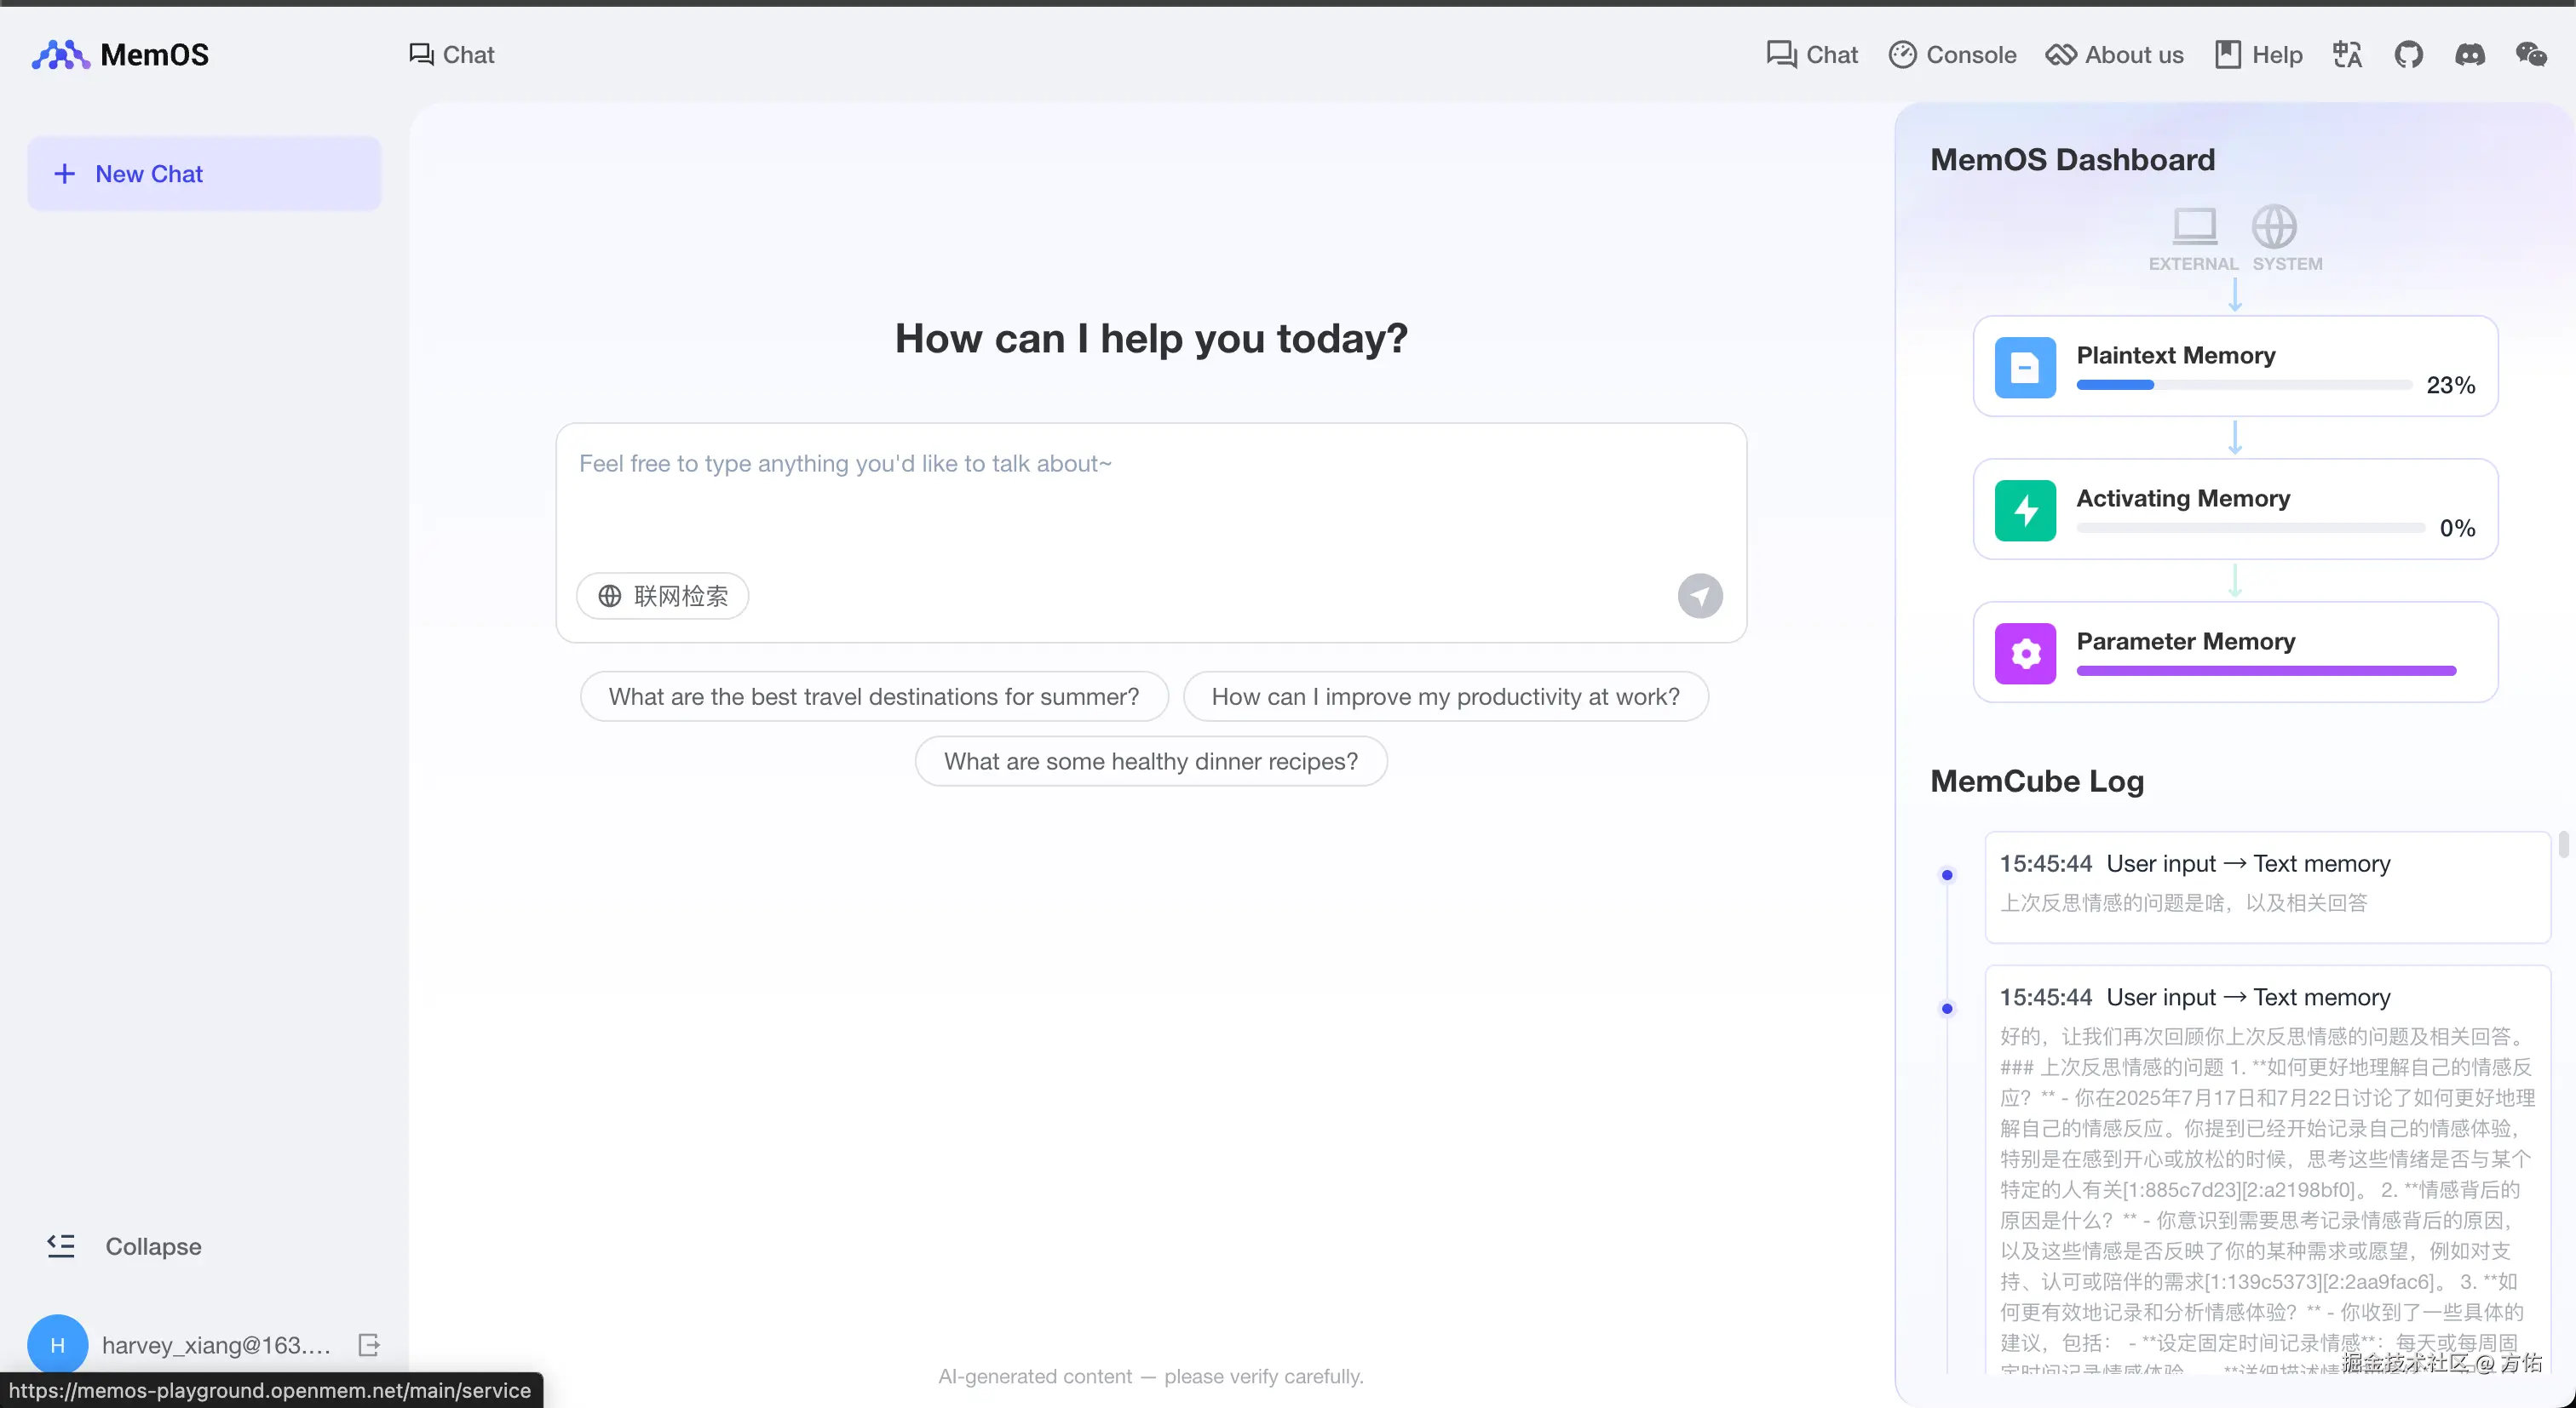
Task: Open the Console menu item
Action: pyautogui.click(x=1952, y=55)
